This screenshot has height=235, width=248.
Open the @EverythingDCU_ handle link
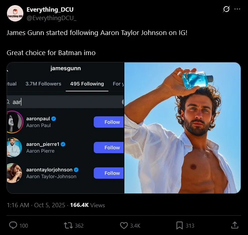tap(52, 17)
